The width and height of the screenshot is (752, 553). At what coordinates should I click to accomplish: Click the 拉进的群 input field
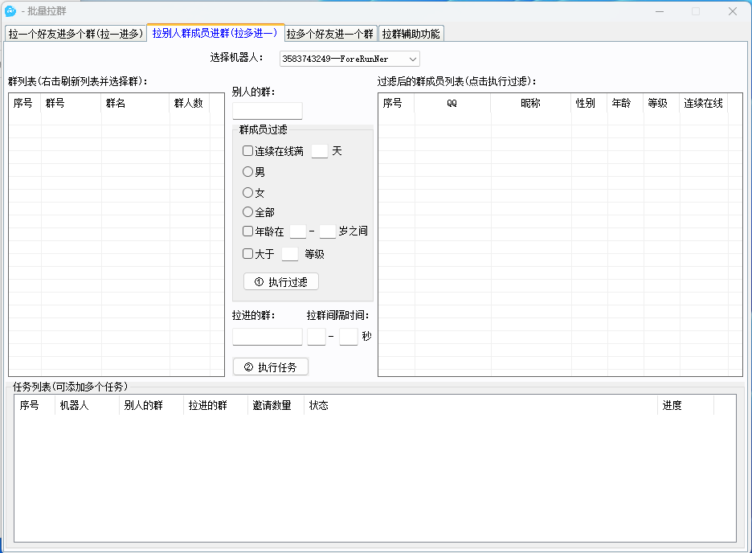(267, 337)
